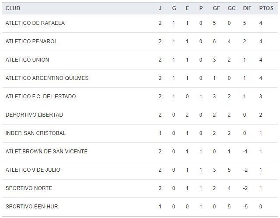Click Sportivo Ben-Hur's goal difference value
Screen dimensions: 280x218
[245, 207]
